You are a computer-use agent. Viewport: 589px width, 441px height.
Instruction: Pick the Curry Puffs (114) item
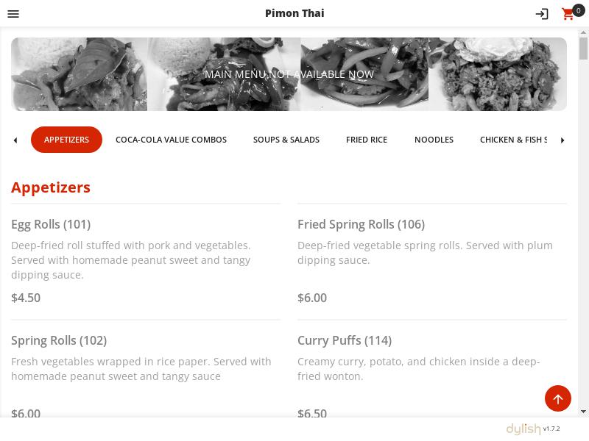(344, 340)
